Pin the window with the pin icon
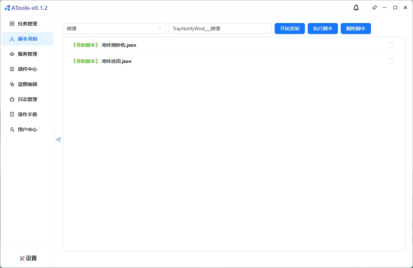Viewport: 413px width, 268px height. pos(374,8)
